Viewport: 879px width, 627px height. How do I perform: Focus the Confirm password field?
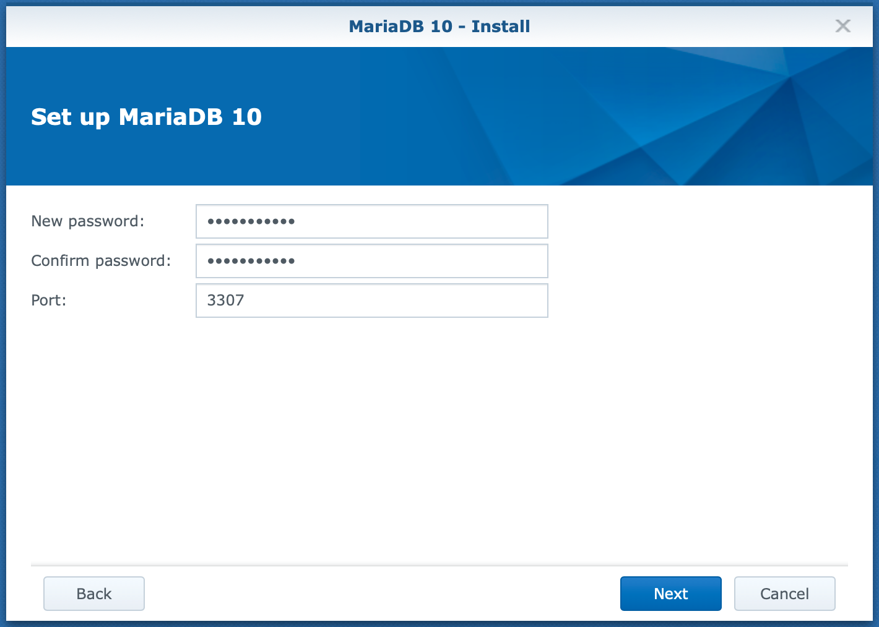pos(372,261)
